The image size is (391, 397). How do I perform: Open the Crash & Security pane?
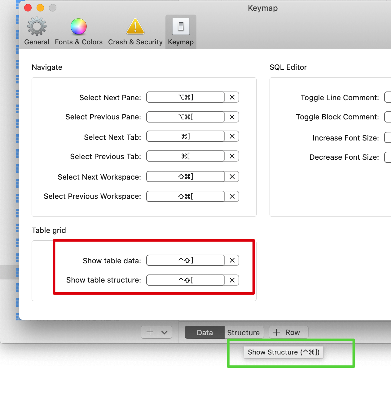coord(135,31)
